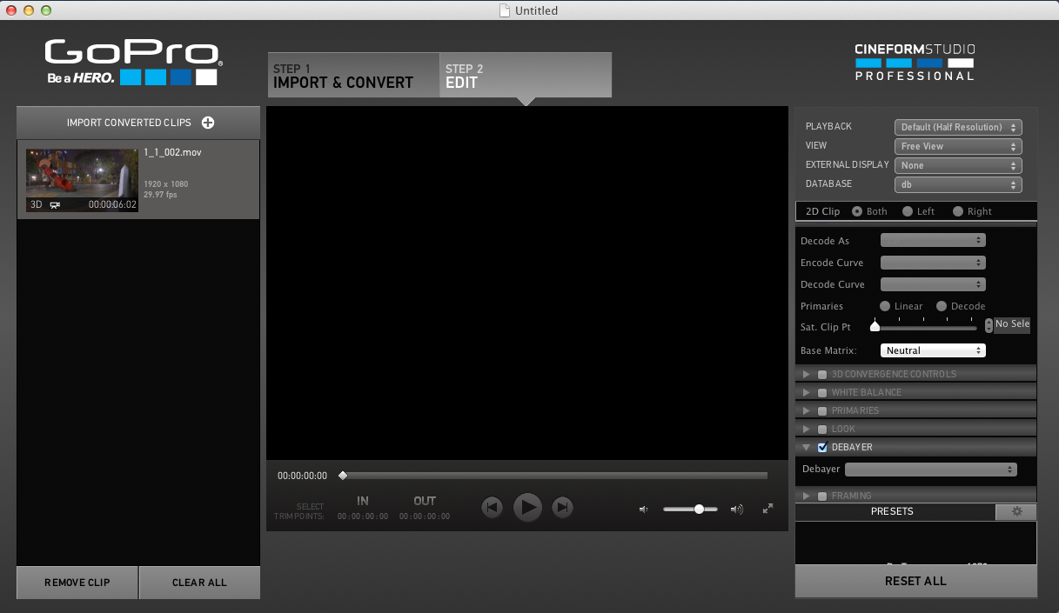Click the volume slider handle

[x=699, y=510]
